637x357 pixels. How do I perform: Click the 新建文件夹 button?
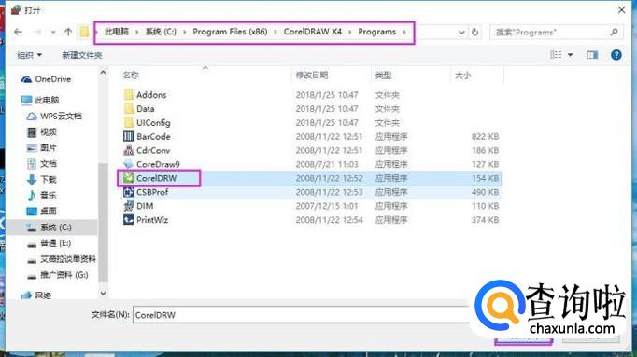point(81,55)
